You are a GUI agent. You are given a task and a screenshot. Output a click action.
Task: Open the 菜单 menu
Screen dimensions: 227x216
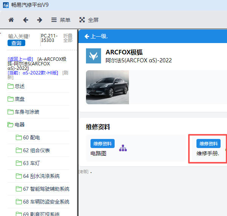click(x=61, y=20)
